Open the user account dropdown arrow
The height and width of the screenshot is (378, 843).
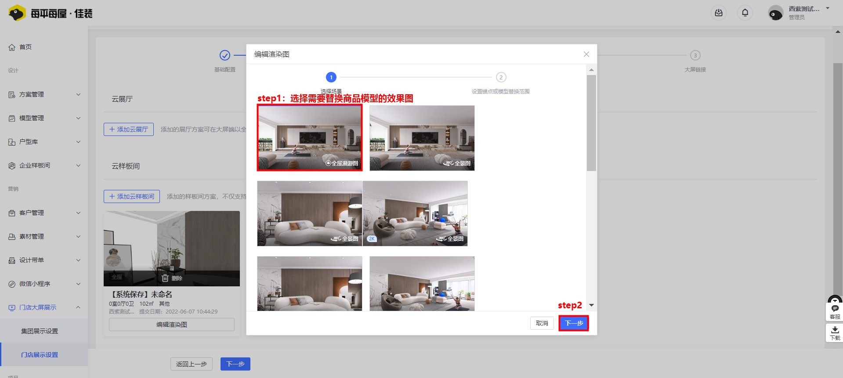[828, 8]
